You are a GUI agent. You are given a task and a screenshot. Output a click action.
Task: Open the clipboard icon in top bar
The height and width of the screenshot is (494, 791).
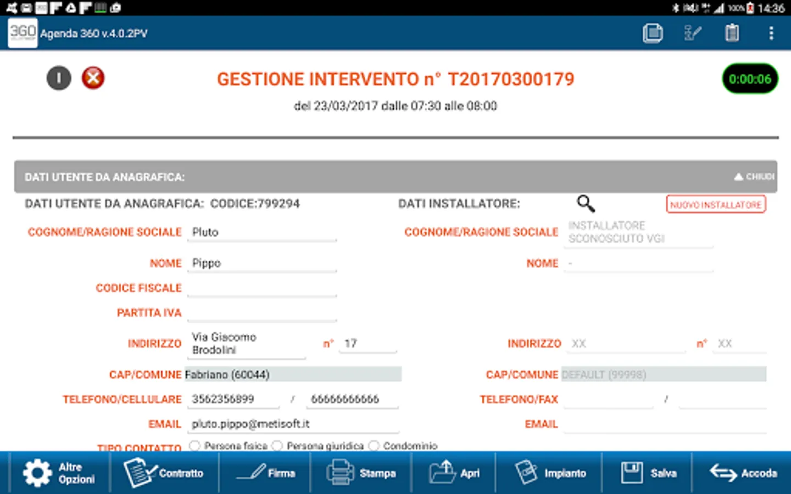click(732, 33)
